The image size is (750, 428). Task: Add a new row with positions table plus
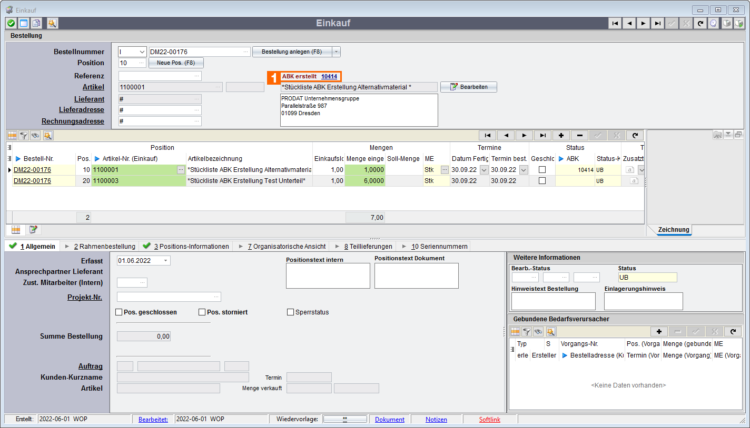561,135
